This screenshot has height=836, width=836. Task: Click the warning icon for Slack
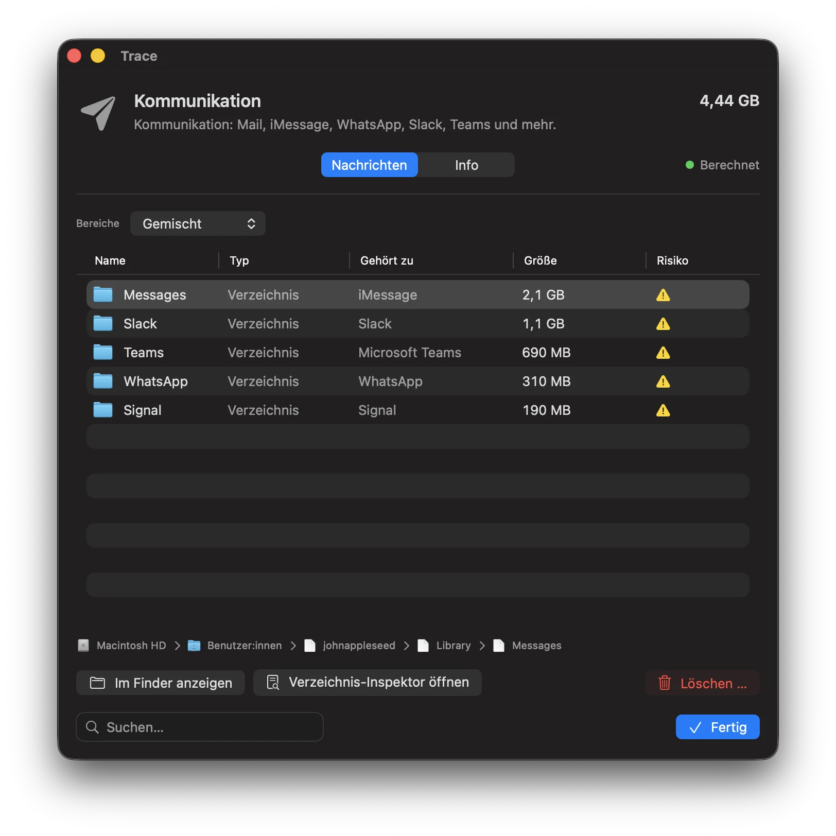coord(663,324)
